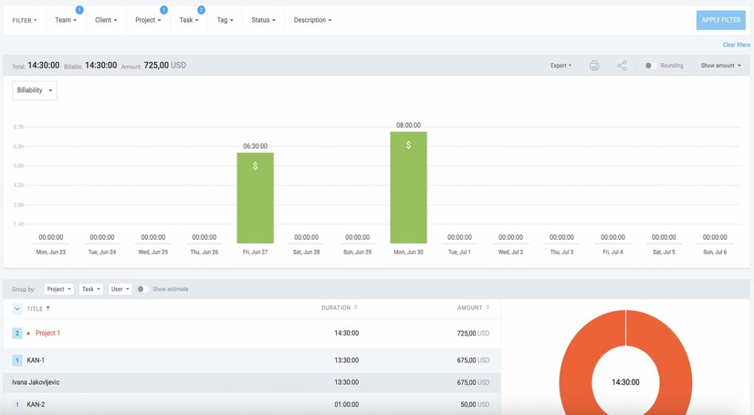Click the 13:30:00 duration in KAN-1 row
The height and width of the screenshot is (415, 754).
[x=346, y=360]
